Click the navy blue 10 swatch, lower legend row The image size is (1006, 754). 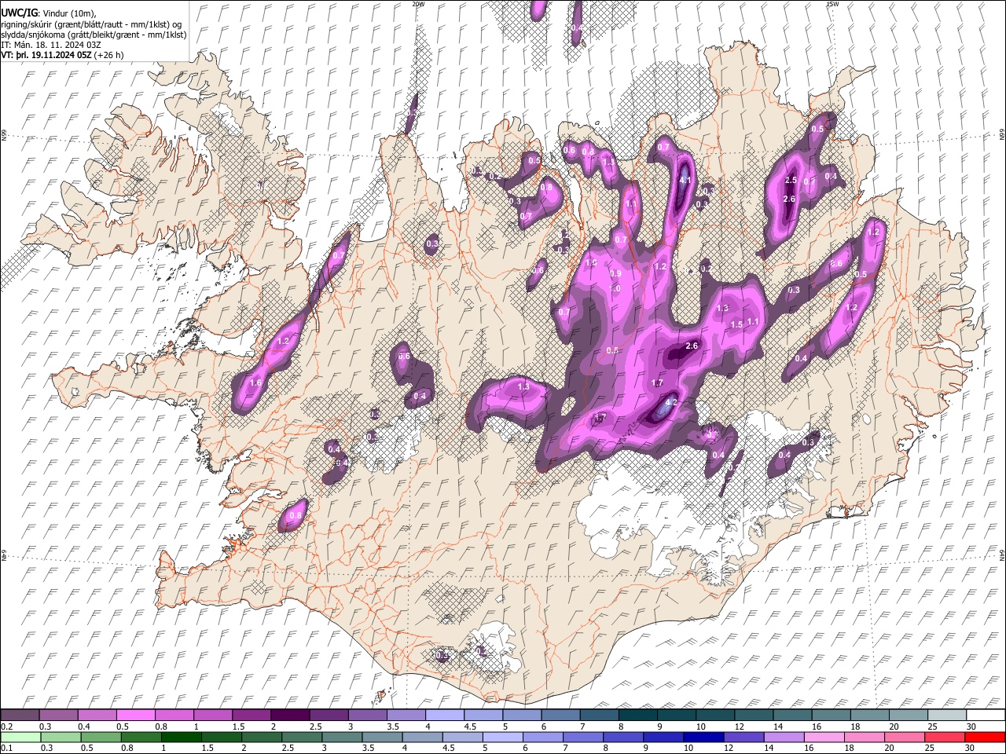pyautogui.click(x=703, y=737)
